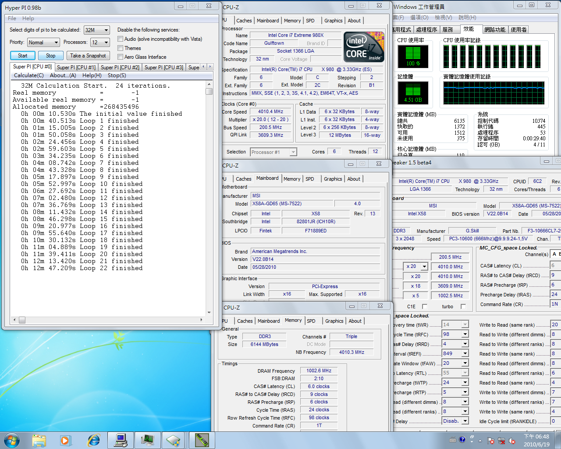This screenshot has height=449, width=561.
Task: Click the Intel Core i7 logo in CPU-Z
Action: click(364, 46)
